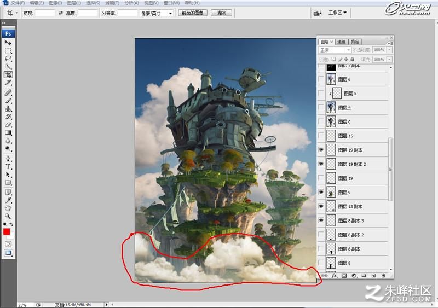Open the 工作区 workspace dropdown
Screen dimensions: 438x308
pos(337,13)
